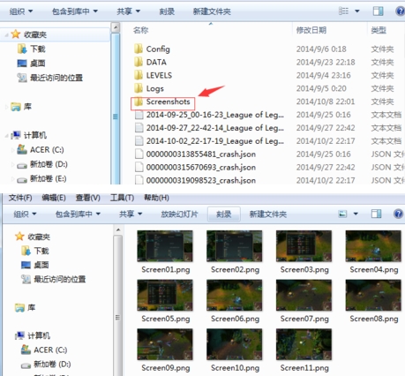Open 共享 dropdown in the lower window
405x376 pixels.
[131, 214]
